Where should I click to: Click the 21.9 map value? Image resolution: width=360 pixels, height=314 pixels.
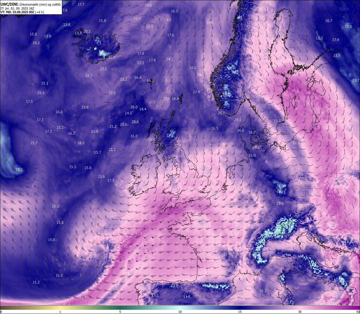tap(85, 107)
